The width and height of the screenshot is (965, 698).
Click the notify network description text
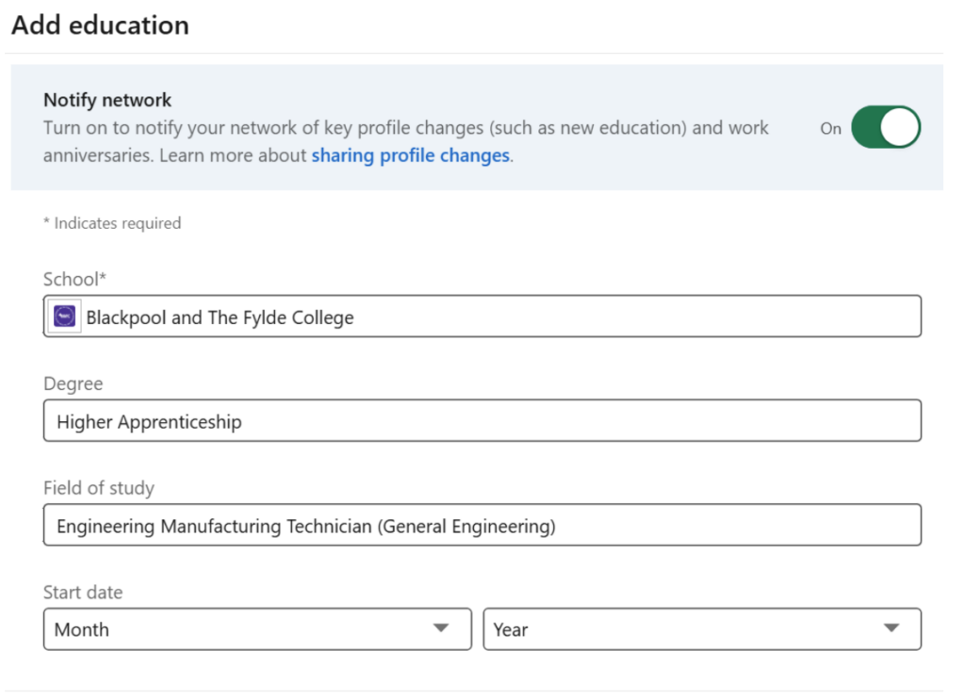pyautogui.click(x=405, y=128)
